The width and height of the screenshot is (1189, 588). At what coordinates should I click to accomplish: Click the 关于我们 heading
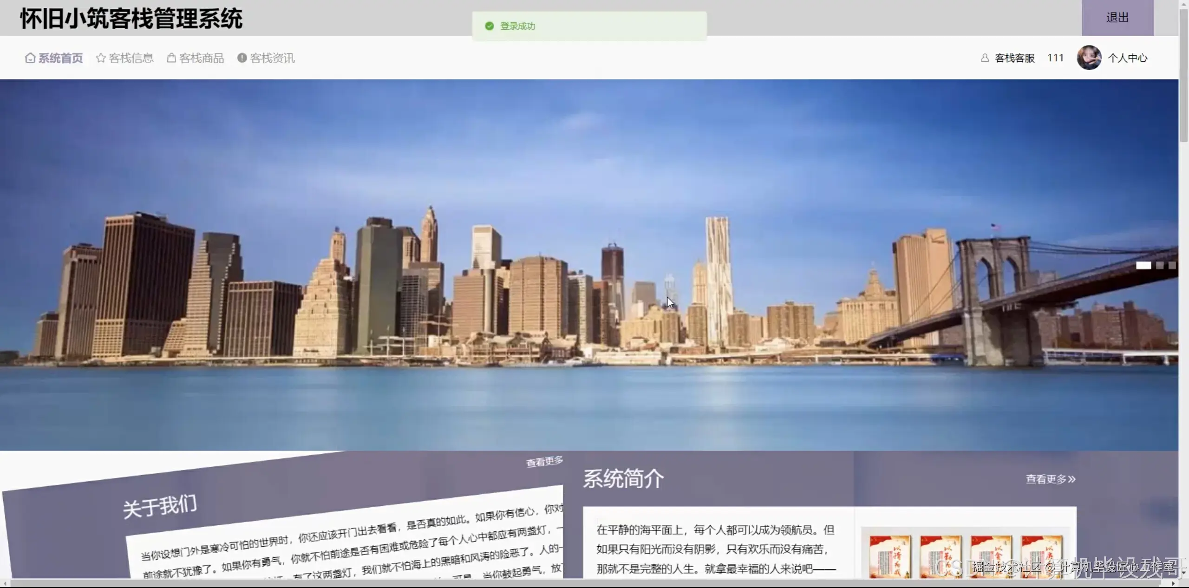click(x=160, y=506)
